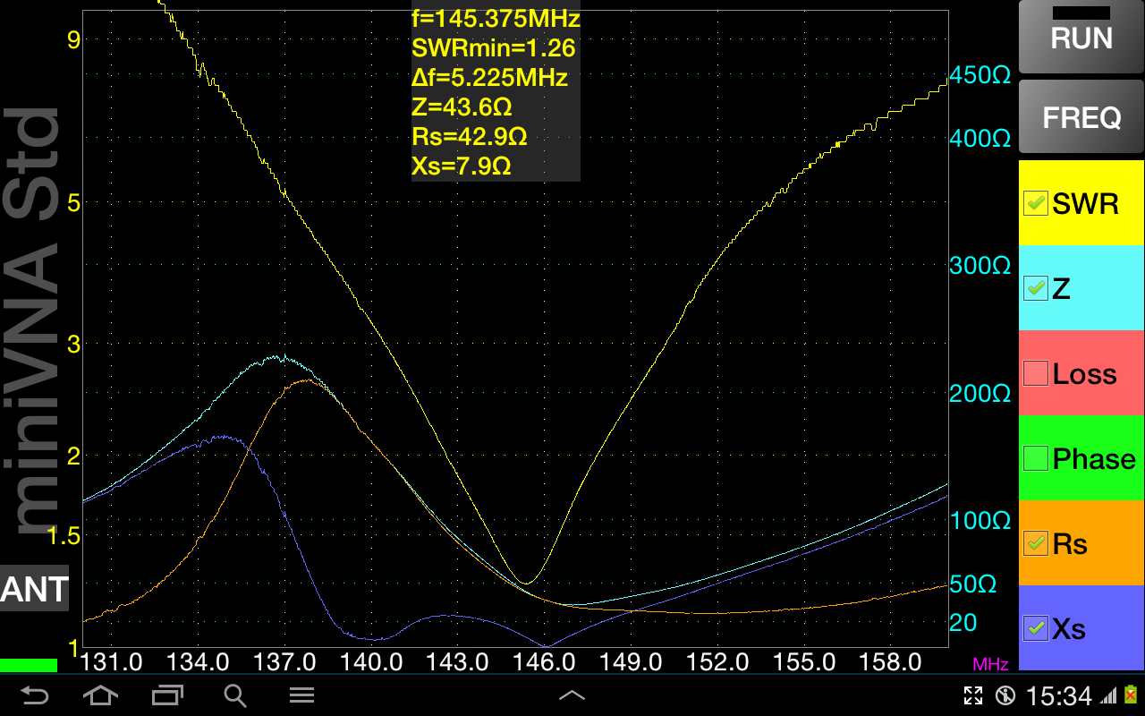Tap the clock showing 15:34
This screenshot has width=1145, height=716.
[1059, 695]
